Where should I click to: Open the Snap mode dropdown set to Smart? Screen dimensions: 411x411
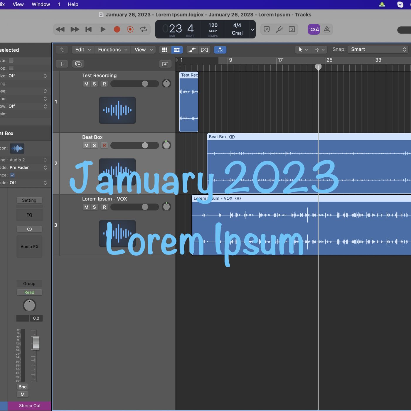click(x=377, y=49)
